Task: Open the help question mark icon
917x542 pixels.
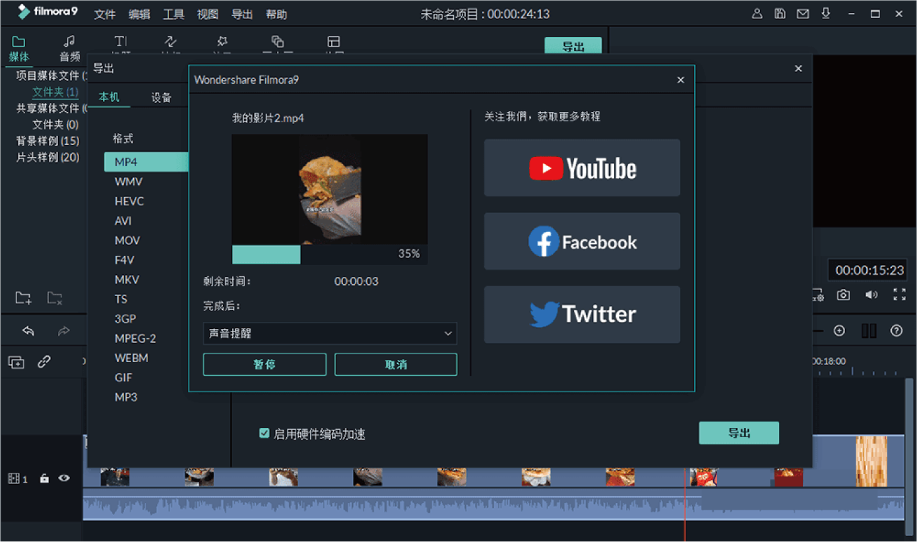Action: [896, 331]
